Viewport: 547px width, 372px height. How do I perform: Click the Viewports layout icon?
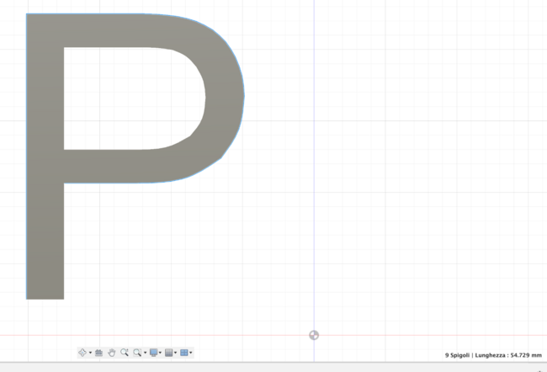tap(184, 353)
